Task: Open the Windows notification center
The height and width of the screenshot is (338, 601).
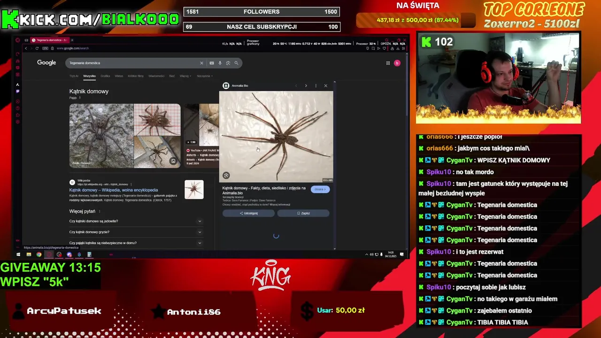Action: click(401, 254)
